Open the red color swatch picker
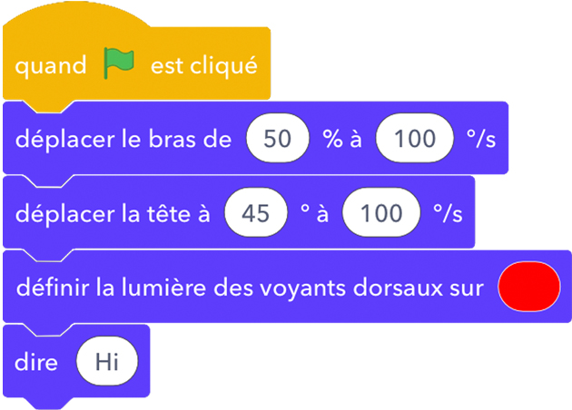 (530, 287)
